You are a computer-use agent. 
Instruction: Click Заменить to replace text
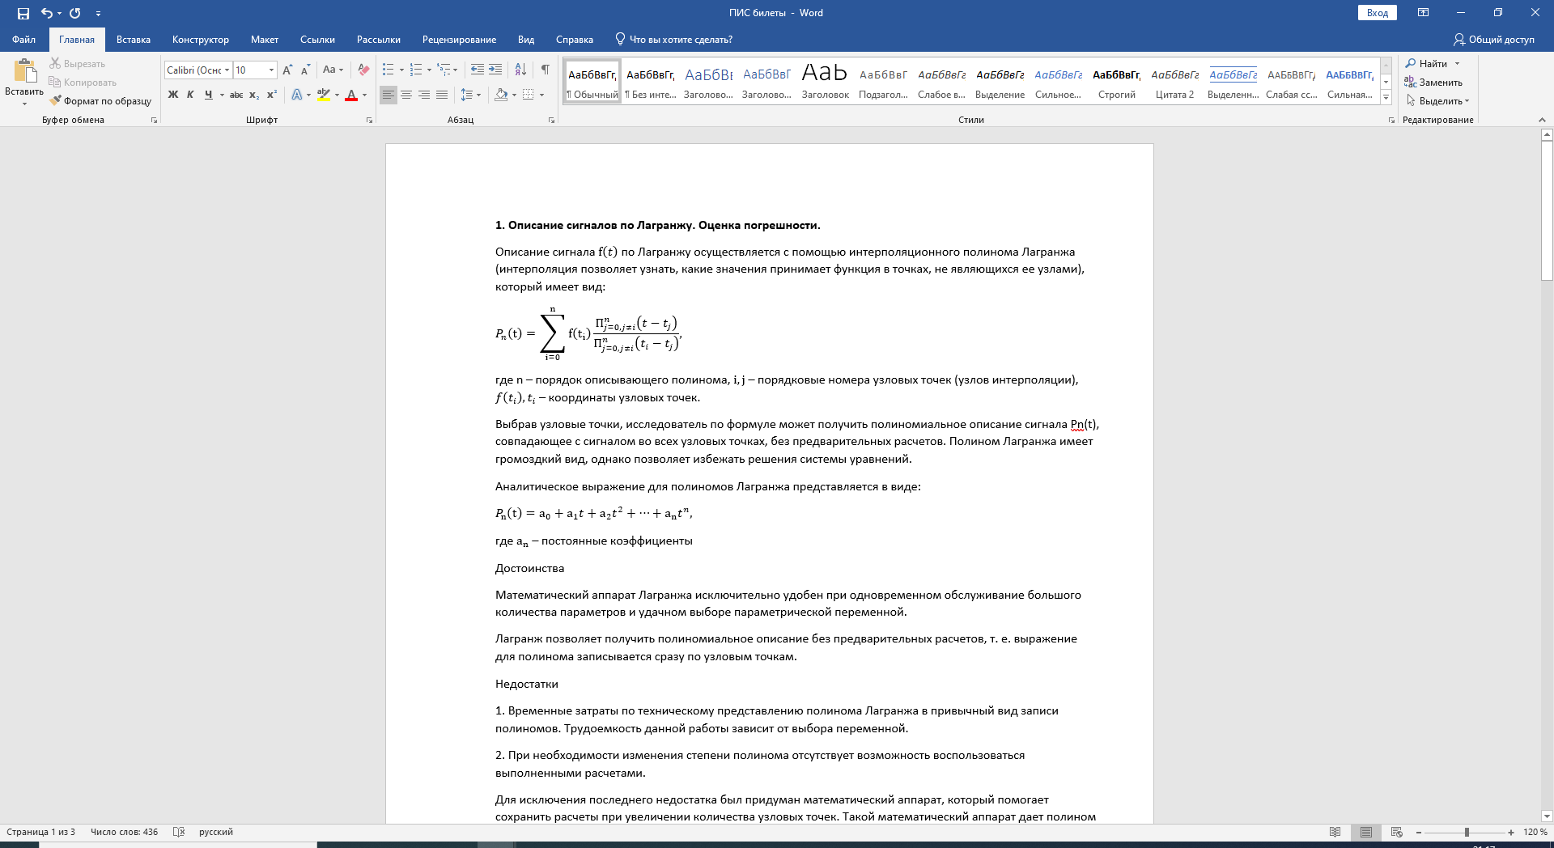[1433, 83]
